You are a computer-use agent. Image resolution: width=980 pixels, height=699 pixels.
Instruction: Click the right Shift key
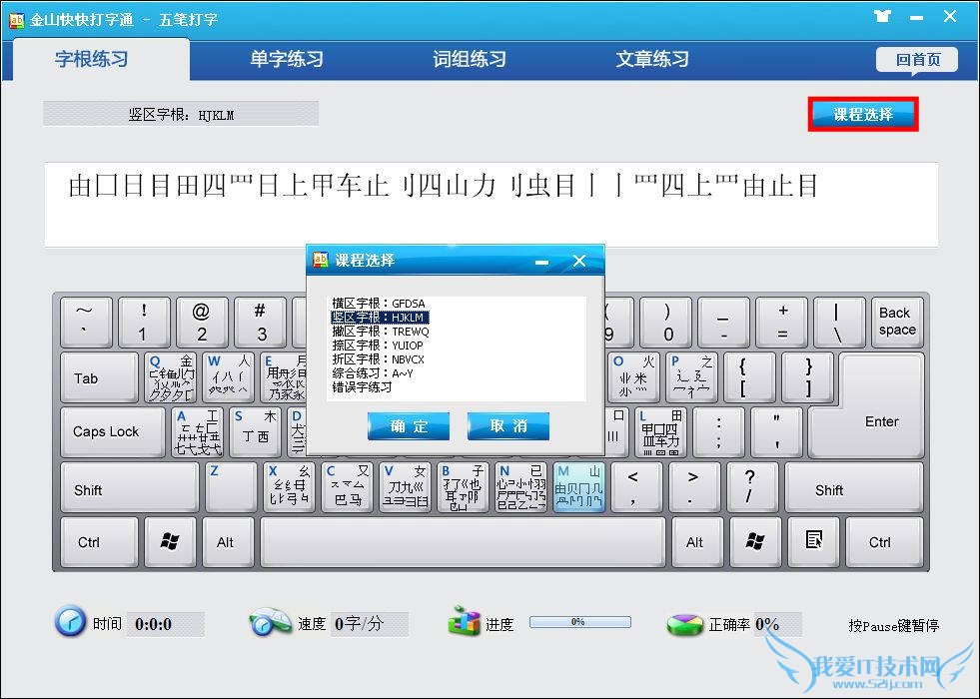click(854, 487)
